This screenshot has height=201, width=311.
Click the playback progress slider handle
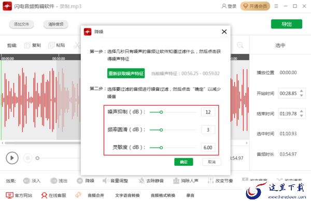point(37,158)
